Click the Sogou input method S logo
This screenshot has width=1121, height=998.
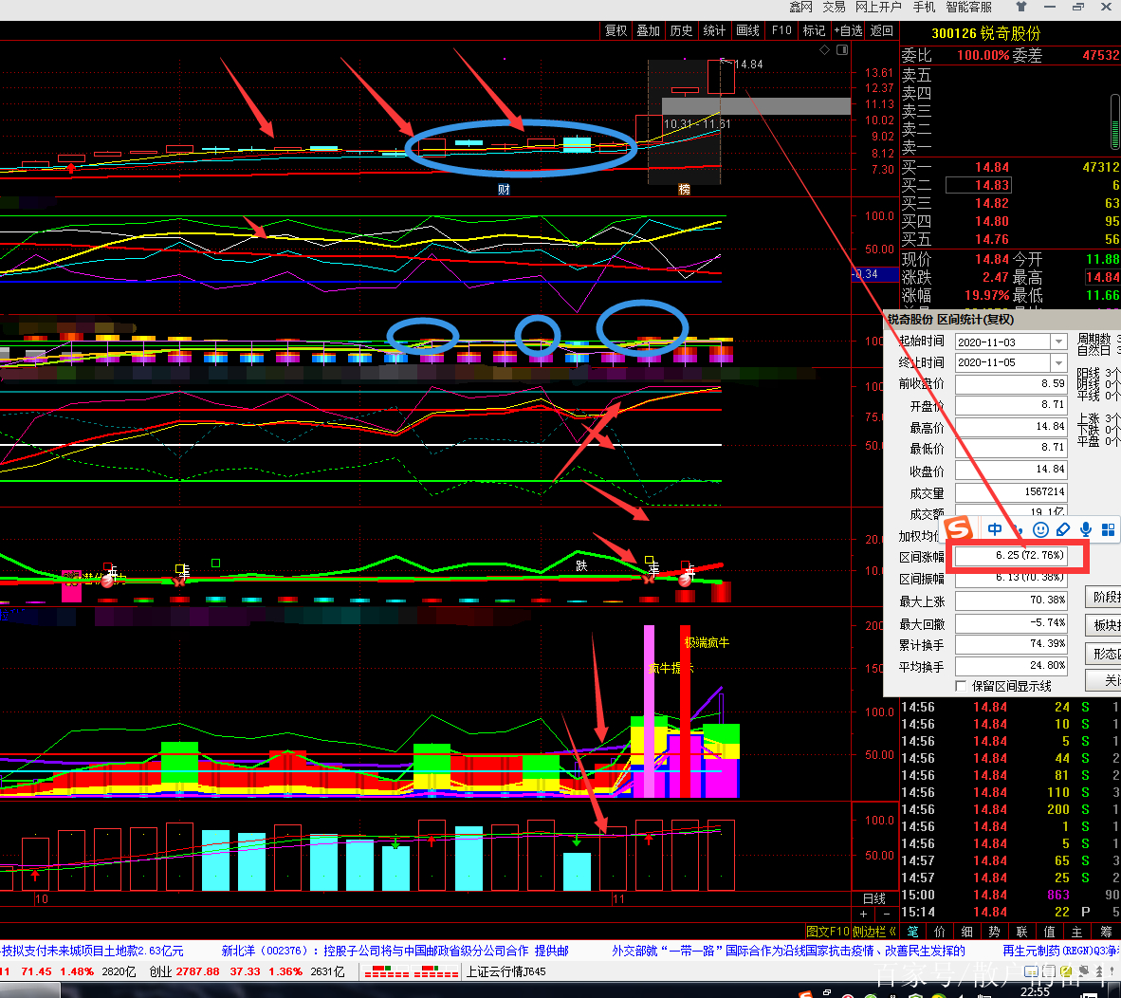(x=960, y=528)
